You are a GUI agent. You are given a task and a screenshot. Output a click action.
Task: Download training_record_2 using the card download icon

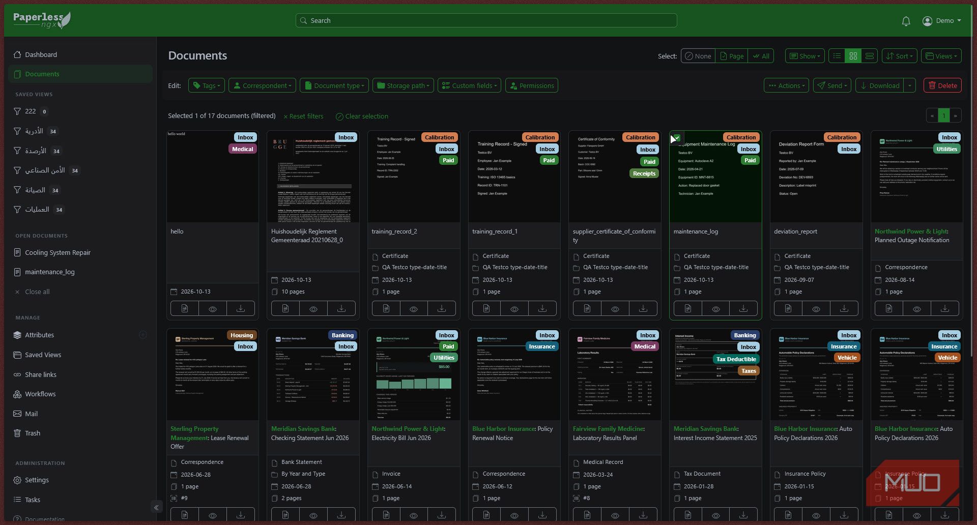point(441,309)
